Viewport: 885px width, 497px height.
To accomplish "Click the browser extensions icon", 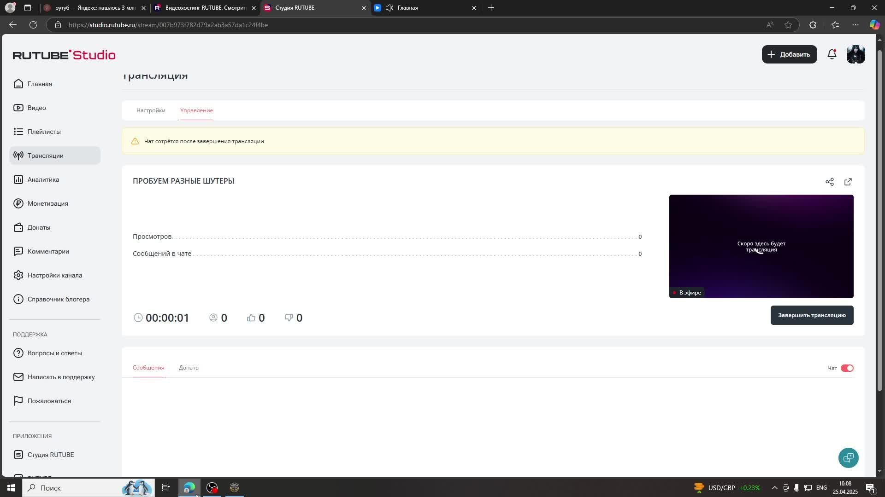I will (813, 25).
